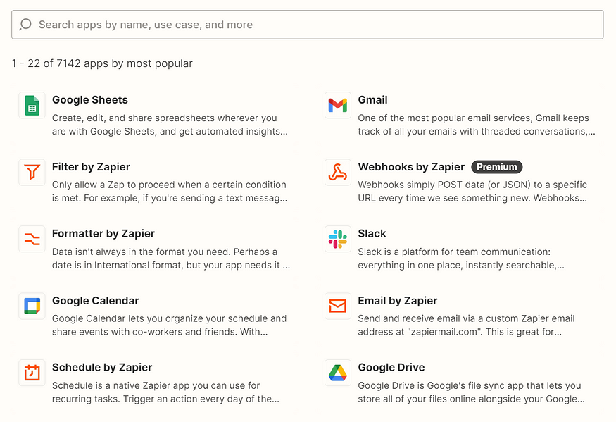The image size is (616, 422).
Task: Select the Schedule by Zapier calendar icon
Action: [x=32, y=373]
